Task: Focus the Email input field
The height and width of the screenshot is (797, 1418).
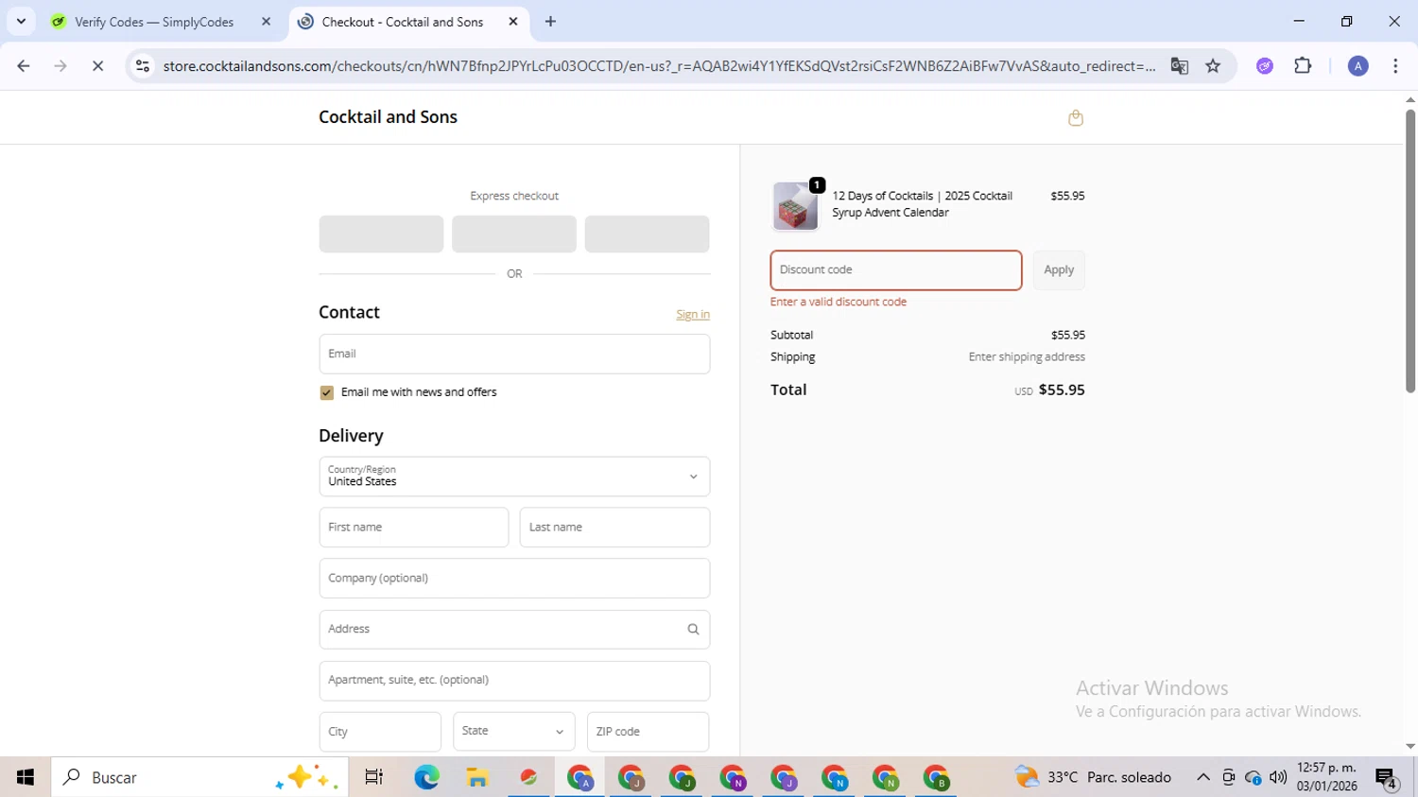Action: 514,354
